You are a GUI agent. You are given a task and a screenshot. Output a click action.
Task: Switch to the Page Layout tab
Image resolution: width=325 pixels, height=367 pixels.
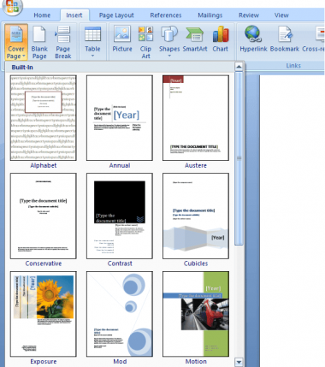pyautogui.click(x=116, y=15)
